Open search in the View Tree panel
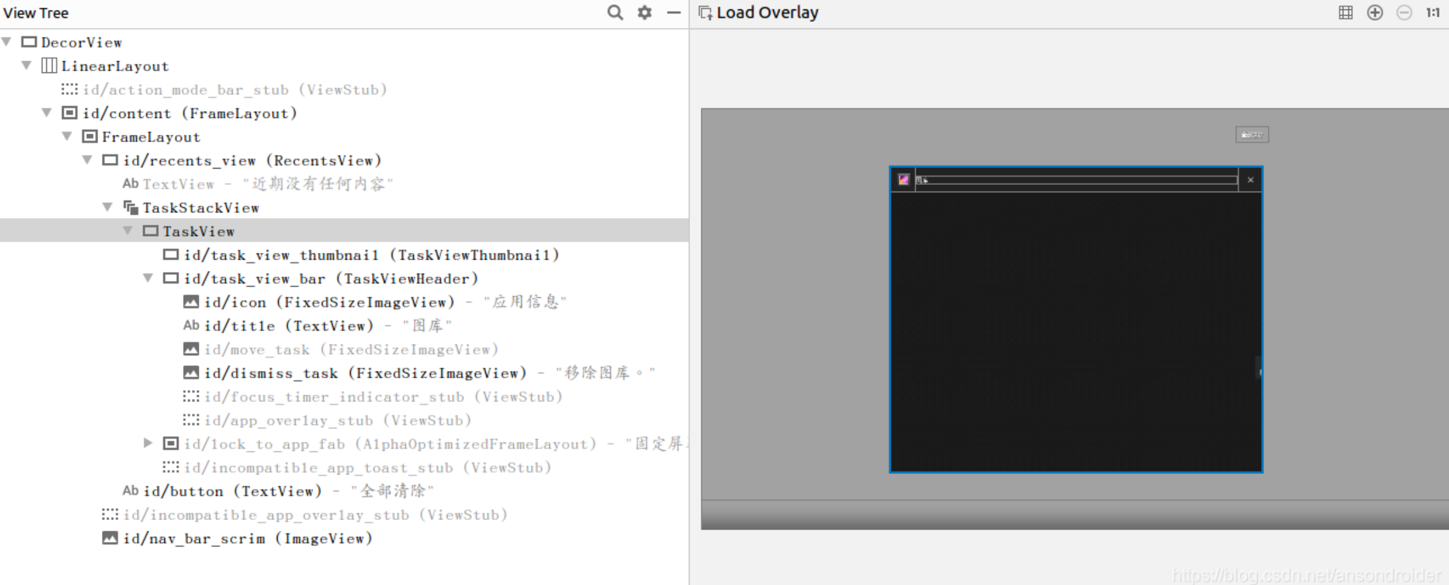The height and width of the screenshot is (585, 1449). coord(615,12)
